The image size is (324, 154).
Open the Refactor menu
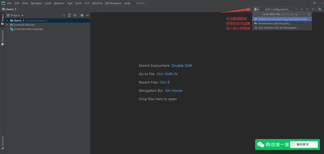pos(59,3)
